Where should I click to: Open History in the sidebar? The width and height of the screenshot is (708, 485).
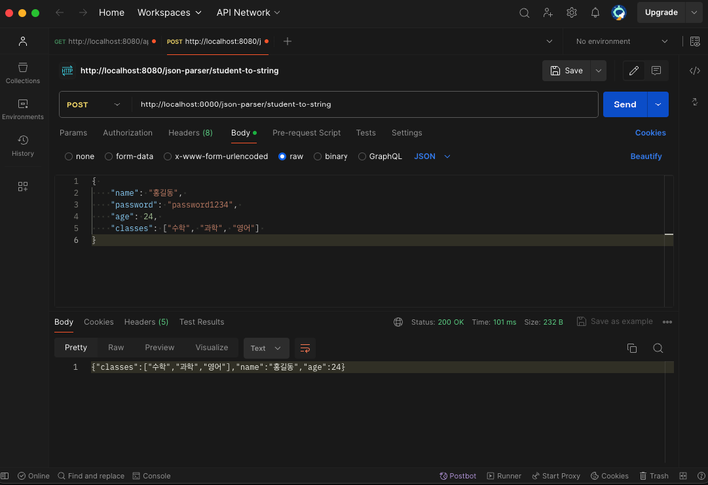pyautogui.click(x=22, y=146)
